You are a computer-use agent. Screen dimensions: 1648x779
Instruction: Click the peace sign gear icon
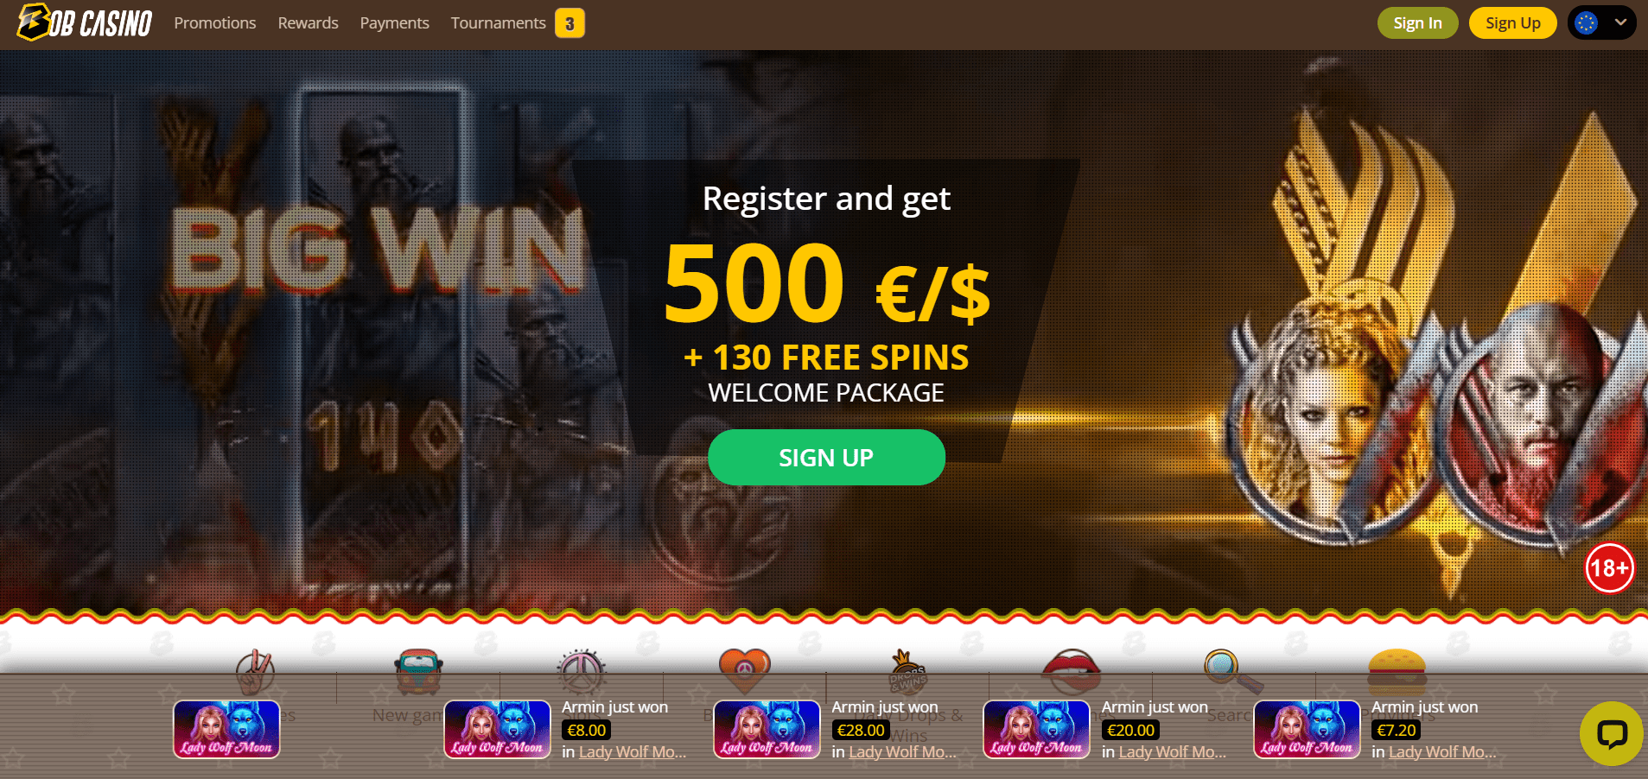581,671
